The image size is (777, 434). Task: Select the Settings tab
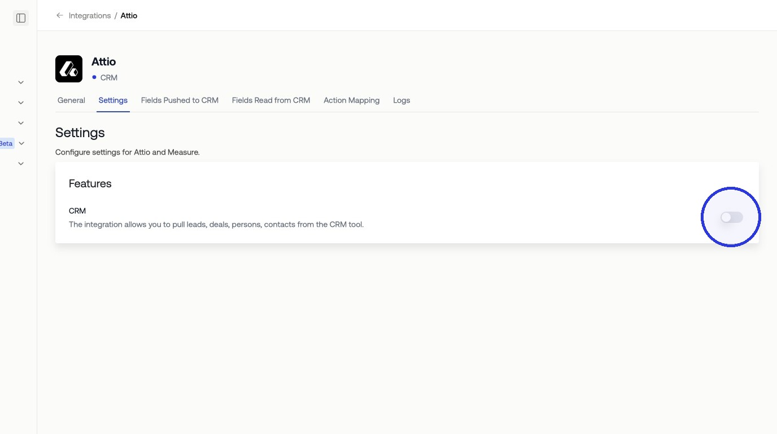point(113,100)
